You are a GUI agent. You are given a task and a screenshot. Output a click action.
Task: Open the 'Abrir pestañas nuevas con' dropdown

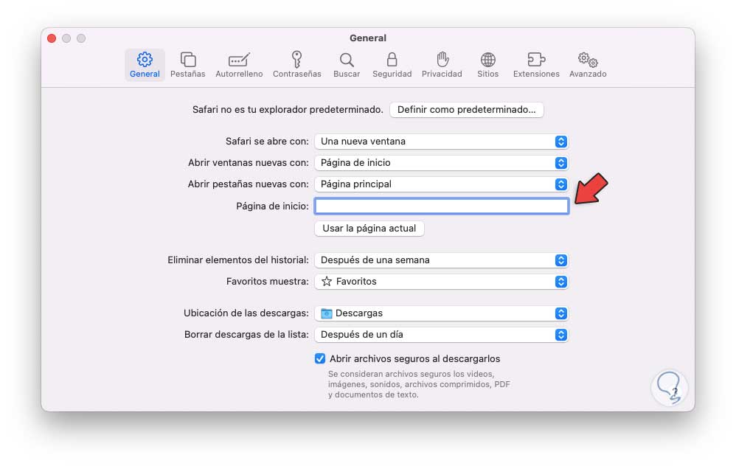(441, 184)
